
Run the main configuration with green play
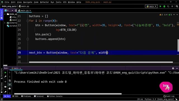point(160,6)
